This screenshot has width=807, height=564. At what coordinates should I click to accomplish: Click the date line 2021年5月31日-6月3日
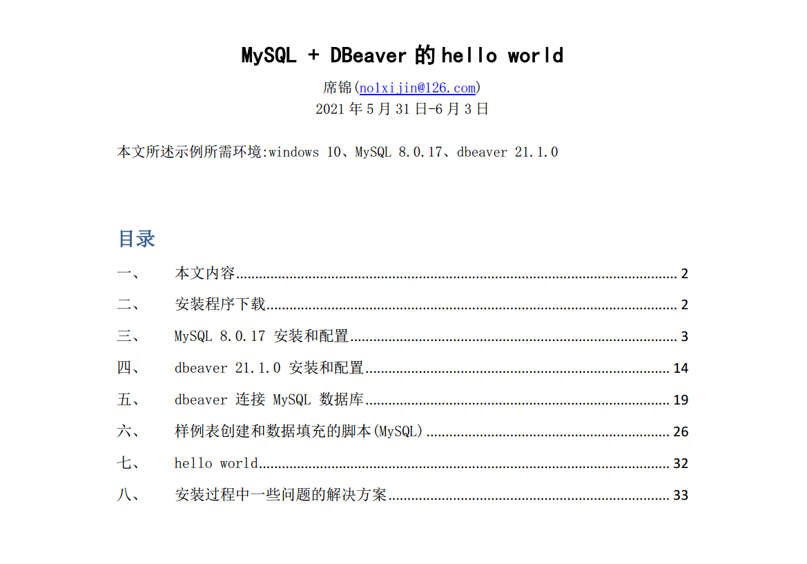coord(402,109)
